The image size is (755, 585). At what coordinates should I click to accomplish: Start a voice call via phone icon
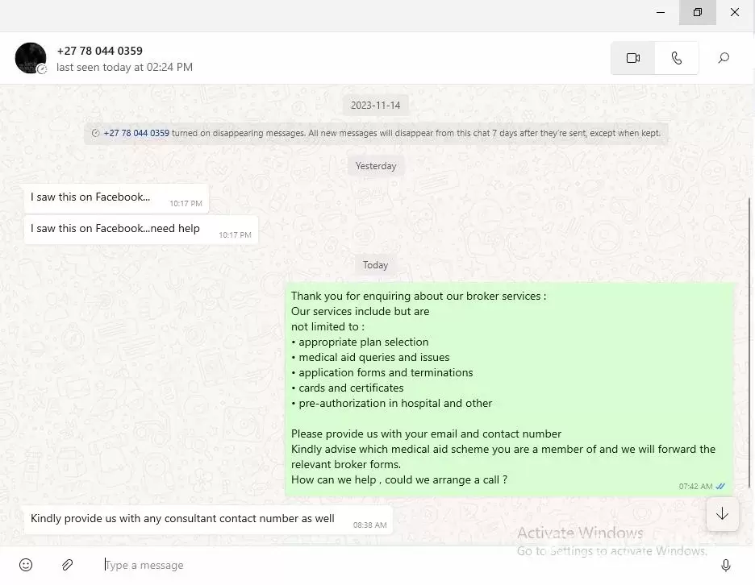[x=677, y=58]
